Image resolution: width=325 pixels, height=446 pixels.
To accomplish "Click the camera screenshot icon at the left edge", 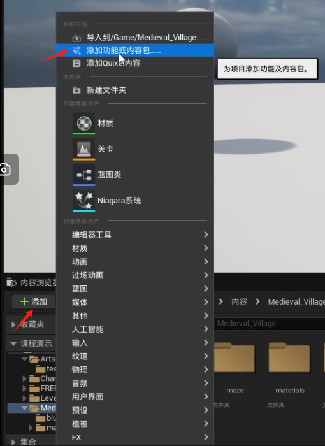I will pos(5,169).
